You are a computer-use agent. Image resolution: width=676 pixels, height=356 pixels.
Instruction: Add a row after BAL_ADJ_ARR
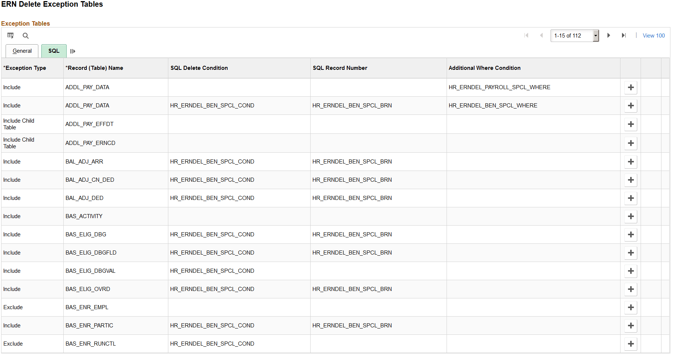click(631, 162)
